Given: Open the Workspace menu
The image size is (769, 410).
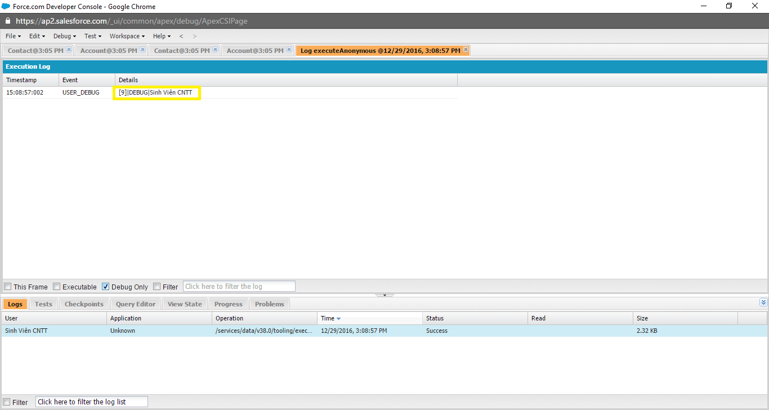Looking at the screenshot, I should [126, 35].
